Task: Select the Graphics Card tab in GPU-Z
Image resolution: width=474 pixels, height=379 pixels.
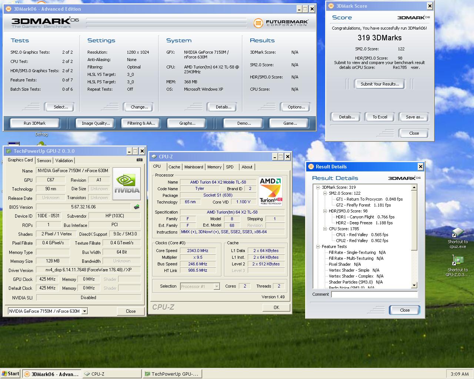Action: [20, 160]
